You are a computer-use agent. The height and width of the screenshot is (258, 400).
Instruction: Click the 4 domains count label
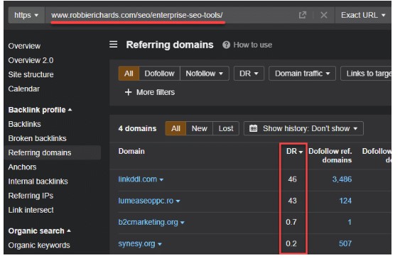[137, 128]
